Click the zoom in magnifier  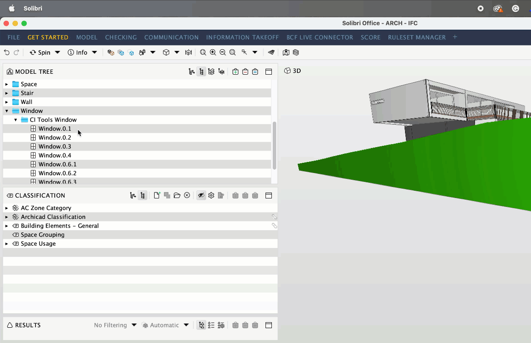pos(213,53)
